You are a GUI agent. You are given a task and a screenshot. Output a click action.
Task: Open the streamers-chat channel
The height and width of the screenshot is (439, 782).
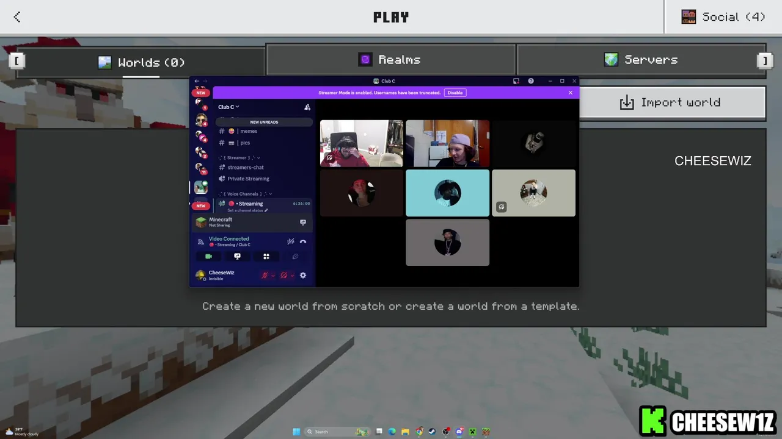click(264, 167)
